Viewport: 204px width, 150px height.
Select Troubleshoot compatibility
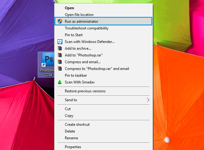point(103,28)
